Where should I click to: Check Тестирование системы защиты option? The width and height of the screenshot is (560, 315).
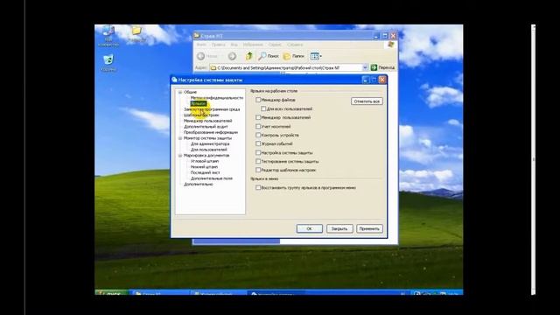coord(258,161)
